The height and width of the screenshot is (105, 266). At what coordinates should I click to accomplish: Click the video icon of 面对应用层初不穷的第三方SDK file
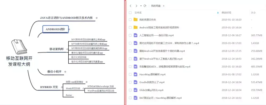tap(135, 43)
